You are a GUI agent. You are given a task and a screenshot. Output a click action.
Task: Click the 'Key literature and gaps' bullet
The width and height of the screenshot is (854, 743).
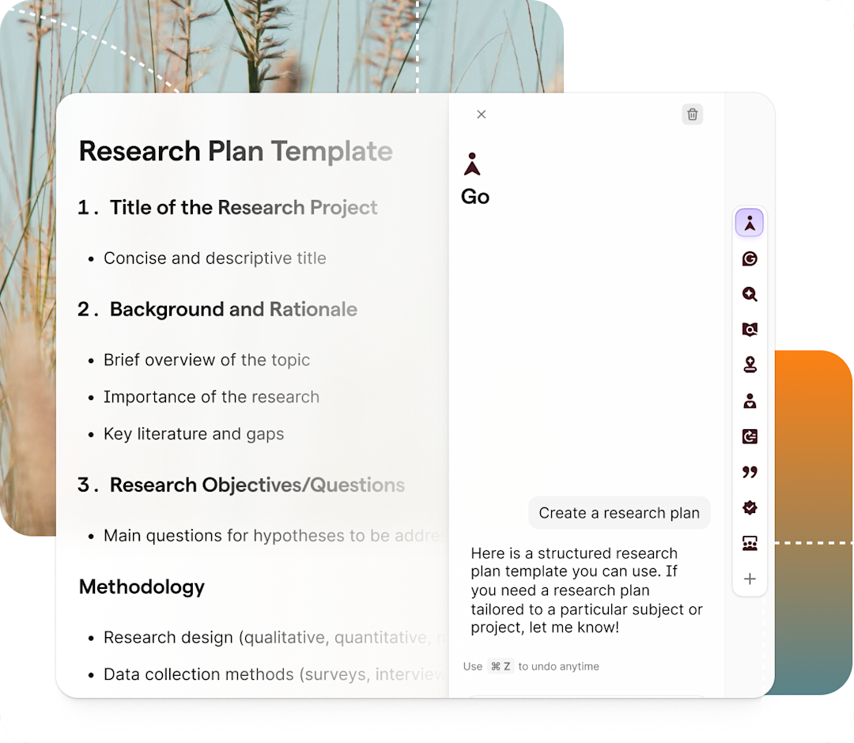(194, 434)
